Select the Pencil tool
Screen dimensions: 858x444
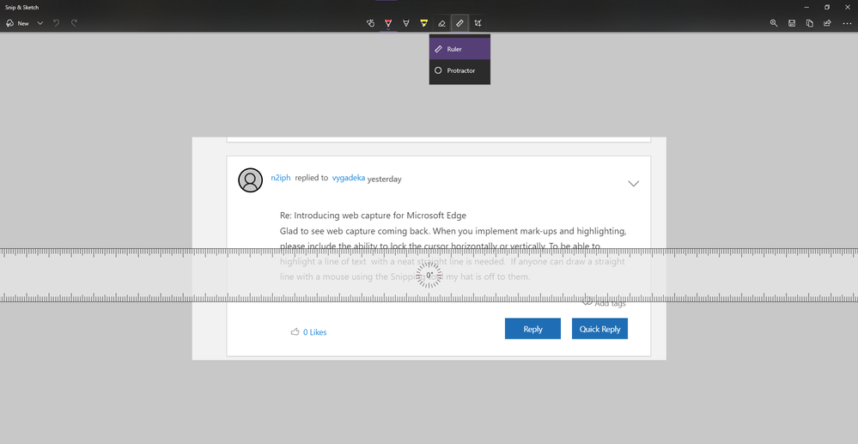click(406, 23)
